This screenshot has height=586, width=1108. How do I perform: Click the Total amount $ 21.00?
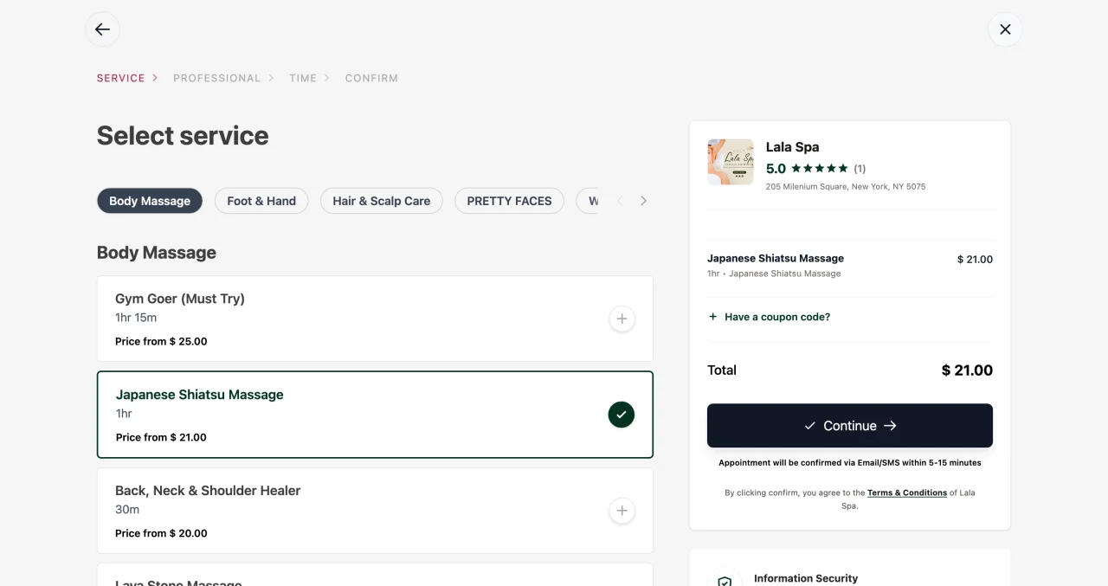[x=967, y=370]
